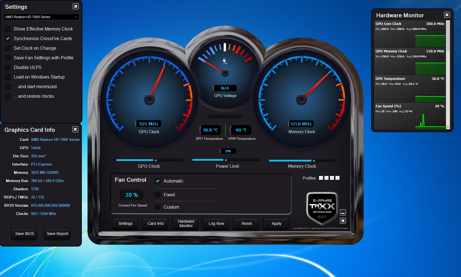Click the Hardware Monitor scrollbar down arrow
The width and height of the screenshot is (461, 277).
coord(448,127)
